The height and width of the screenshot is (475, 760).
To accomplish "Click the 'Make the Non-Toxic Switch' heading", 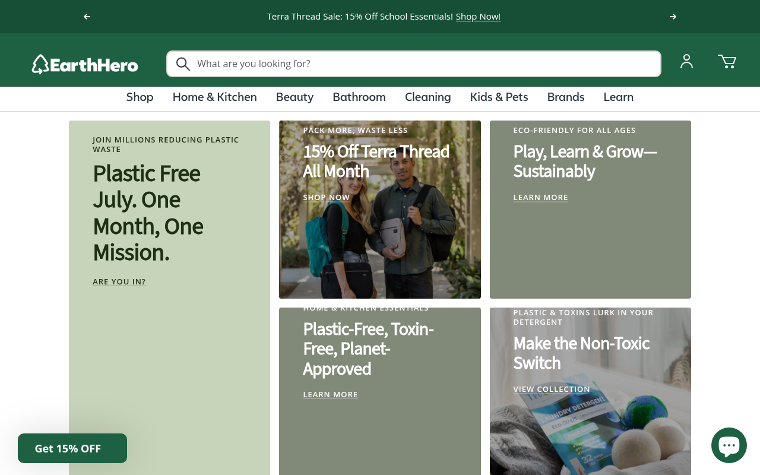I will click(581, 353).
